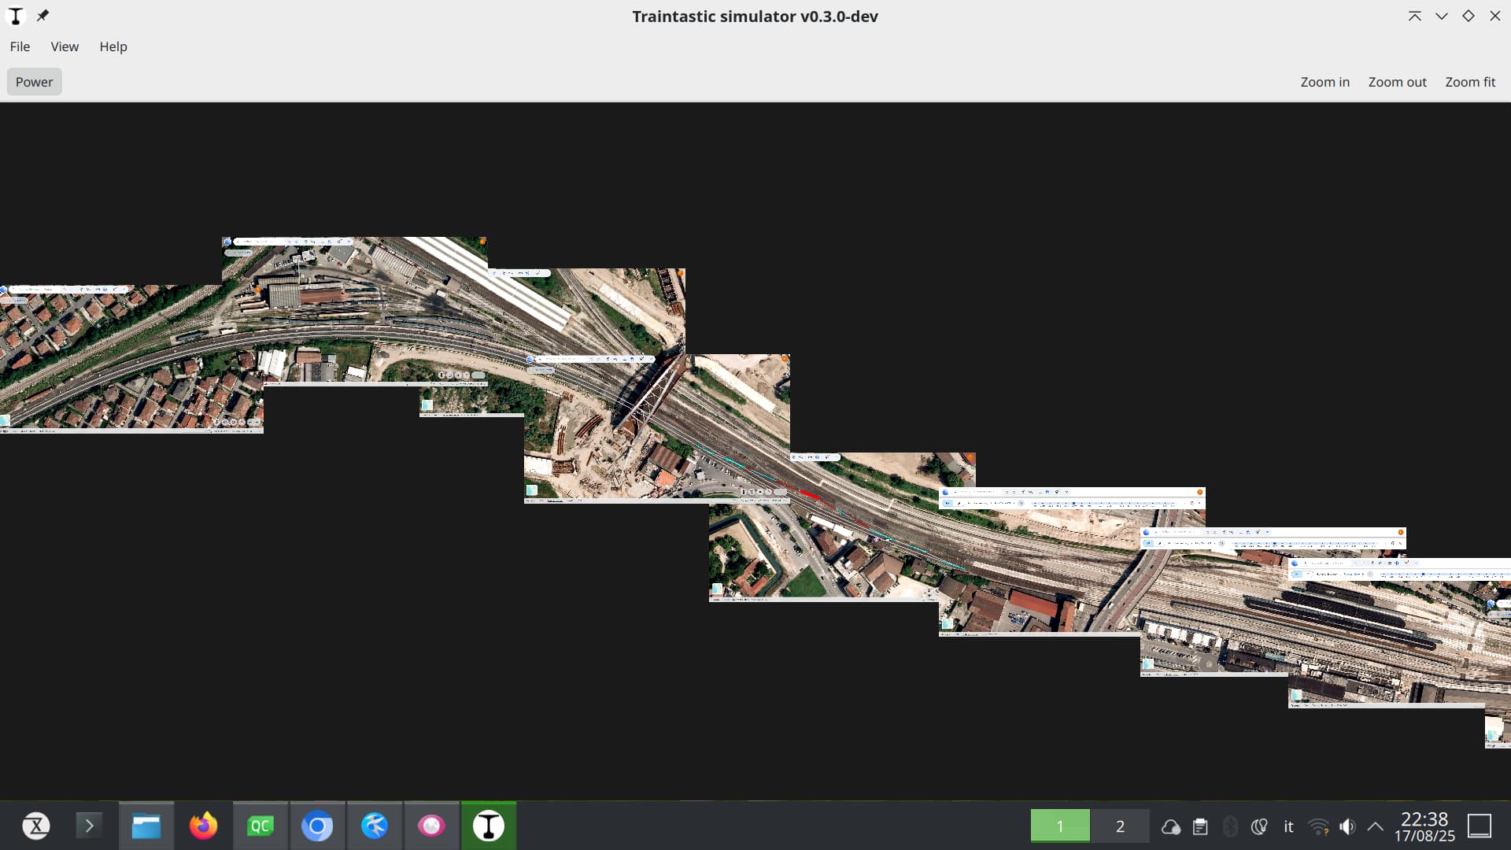This screenshot has height=850, width=1511.
Task: Expand the taskbar chevron next to launcher
Action: (89, 826)
